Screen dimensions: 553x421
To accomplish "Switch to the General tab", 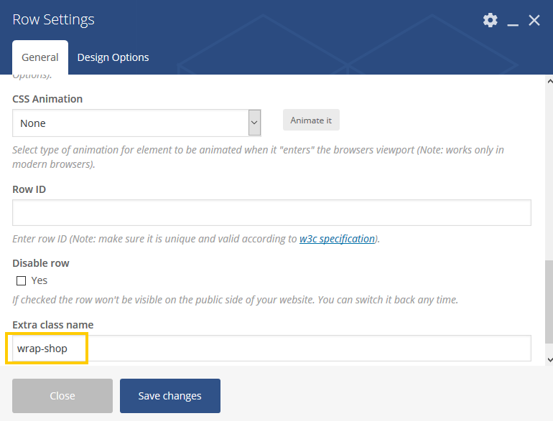I will click(40, 57).
